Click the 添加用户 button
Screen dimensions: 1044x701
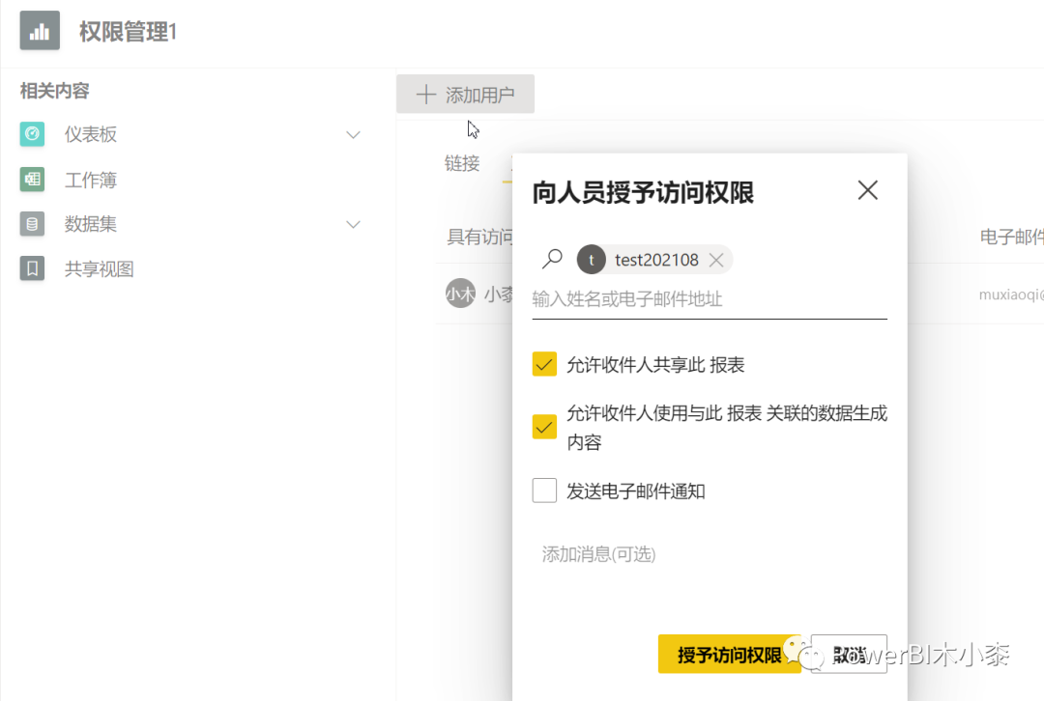[x=465, y=95]
